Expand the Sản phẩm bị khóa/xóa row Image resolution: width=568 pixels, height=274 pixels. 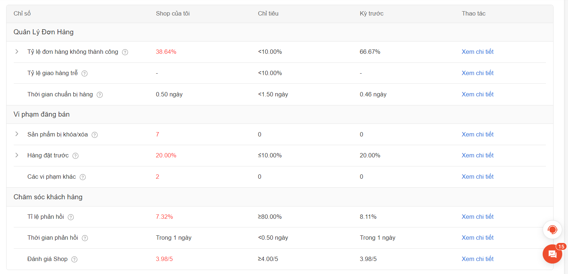tap(17, 134)
